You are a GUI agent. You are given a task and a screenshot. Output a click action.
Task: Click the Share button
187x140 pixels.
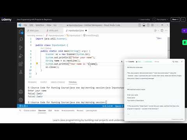pos(175,19)
